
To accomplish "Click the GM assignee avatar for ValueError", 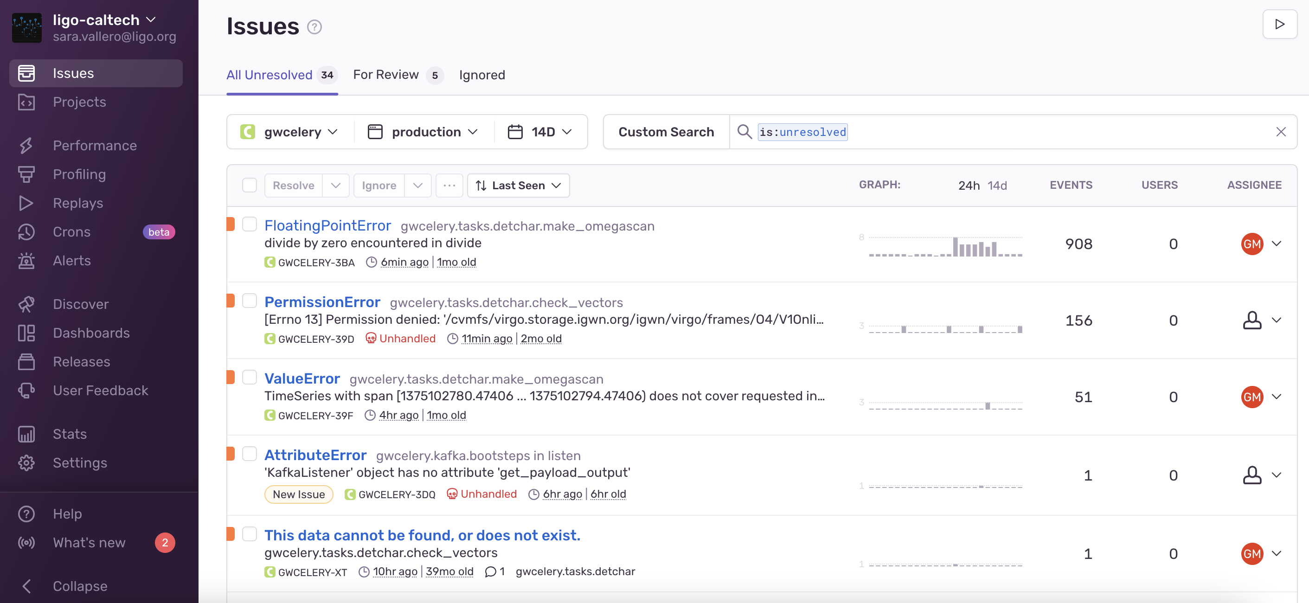I will (x=1251, y=397).
